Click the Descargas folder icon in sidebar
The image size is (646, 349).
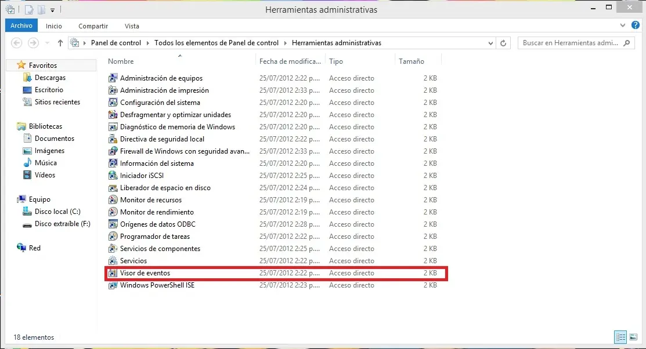(x=27, y=77)
